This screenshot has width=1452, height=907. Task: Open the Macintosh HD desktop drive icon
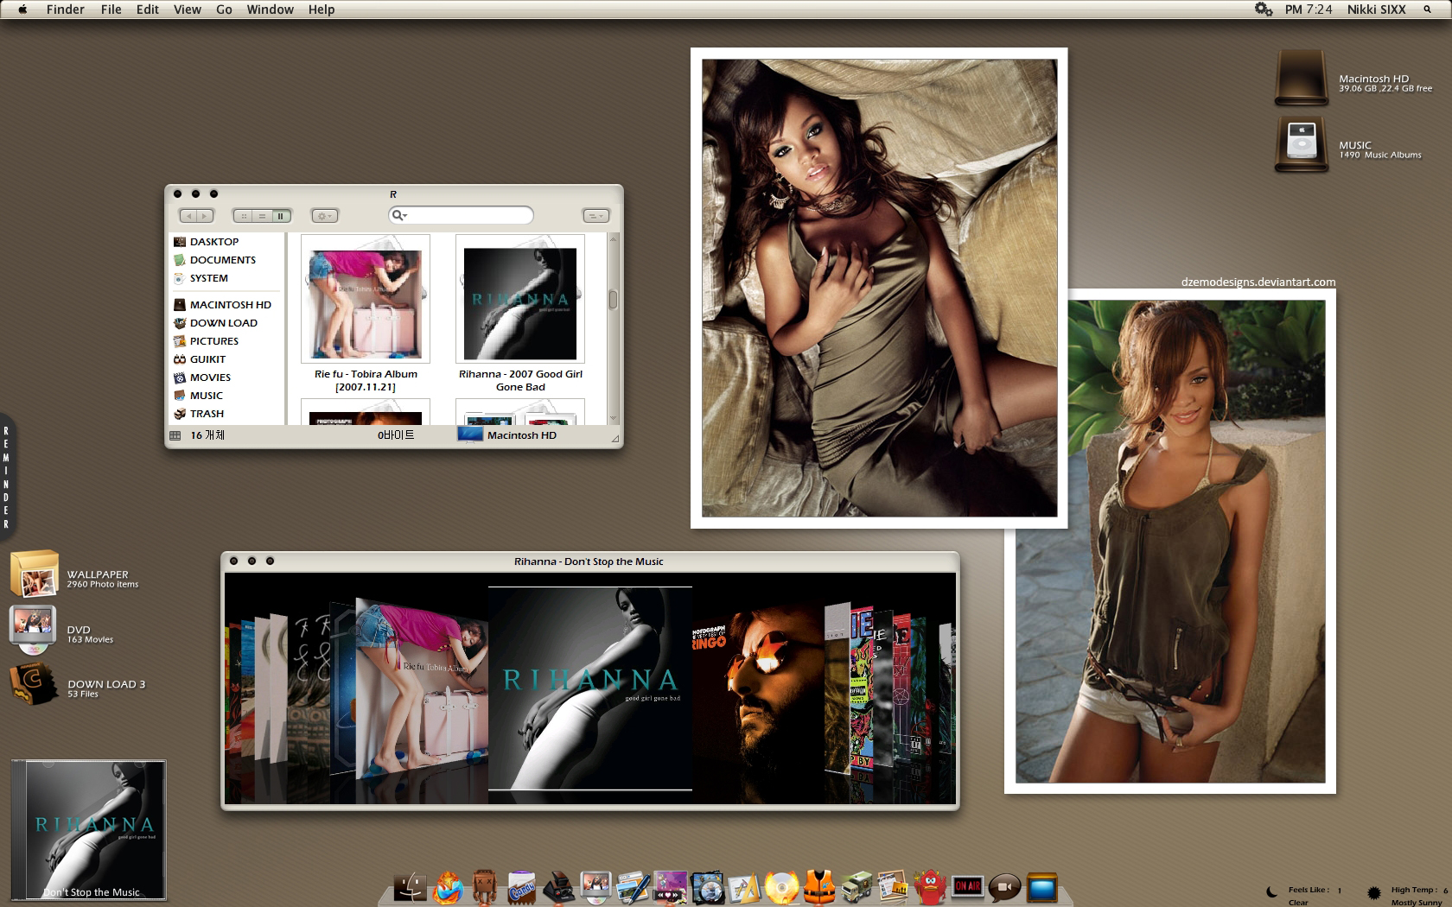1301,79
